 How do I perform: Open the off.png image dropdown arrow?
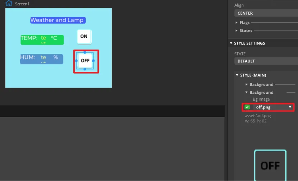[x=290, y=107]
